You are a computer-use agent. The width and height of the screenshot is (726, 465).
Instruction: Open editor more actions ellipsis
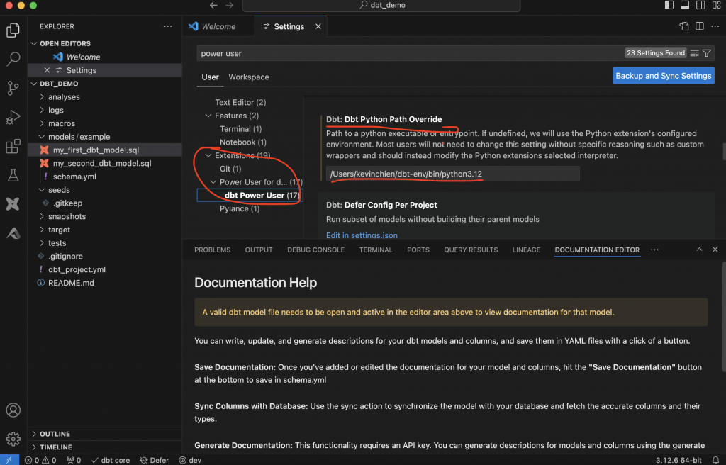(x=715, y=26)
